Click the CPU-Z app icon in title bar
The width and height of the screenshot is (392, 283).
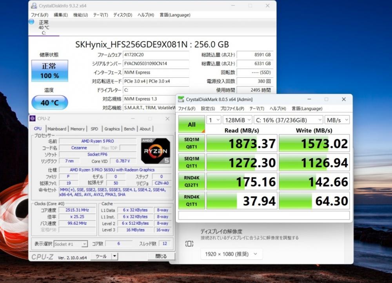coord(33,118)
